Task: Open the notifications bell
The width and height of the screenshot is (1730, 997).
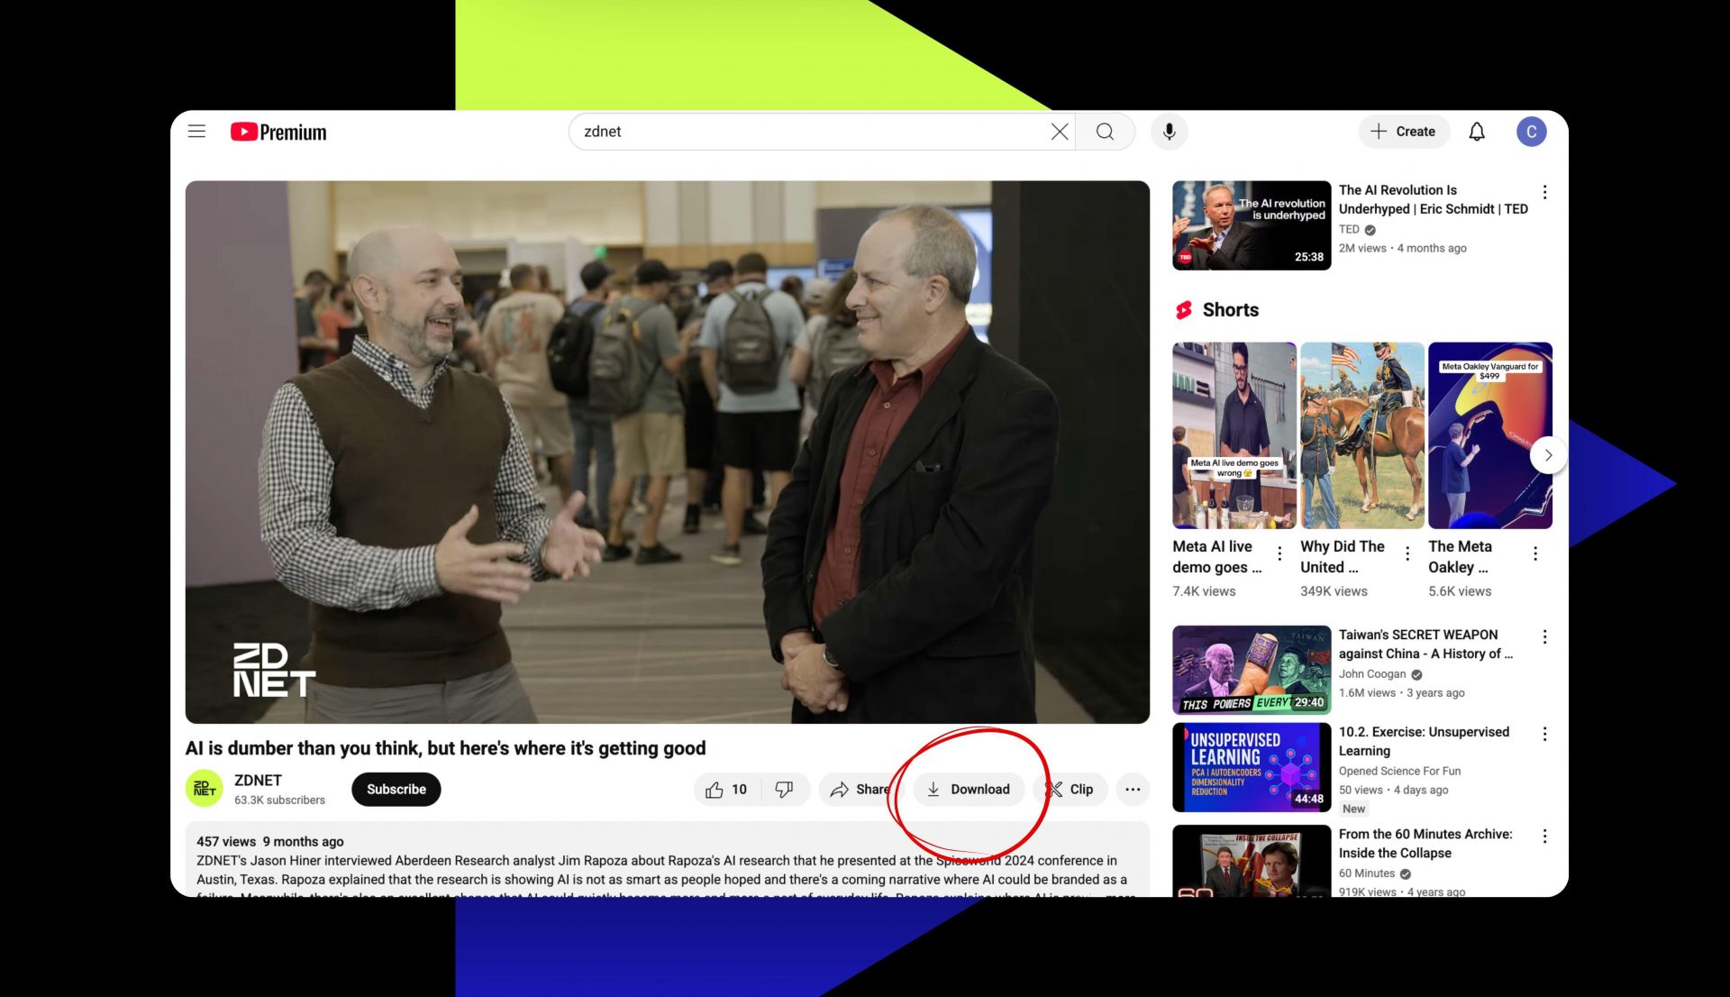Action: 1477,132
